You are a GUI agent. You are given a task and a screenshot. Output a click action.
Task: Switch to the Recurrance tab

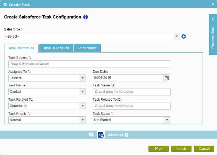click(88, 48)
